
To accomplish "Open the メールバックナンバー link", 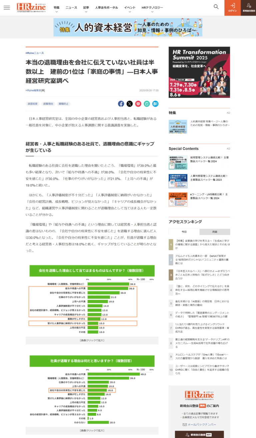I will pyautogui.click(x=199, y=424).
